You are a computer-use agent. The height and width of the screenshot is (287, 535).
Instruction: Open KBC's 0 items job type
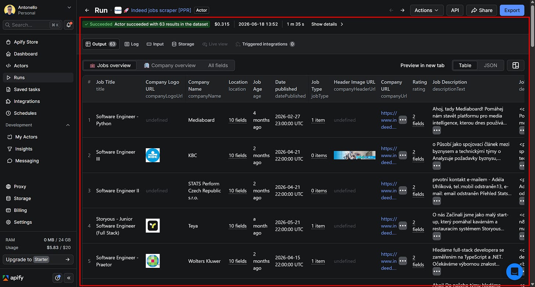319,155
